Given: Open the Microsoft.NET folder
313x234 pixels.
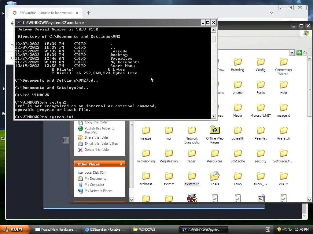Looking at the screenshot, I should tap(260, 110).
